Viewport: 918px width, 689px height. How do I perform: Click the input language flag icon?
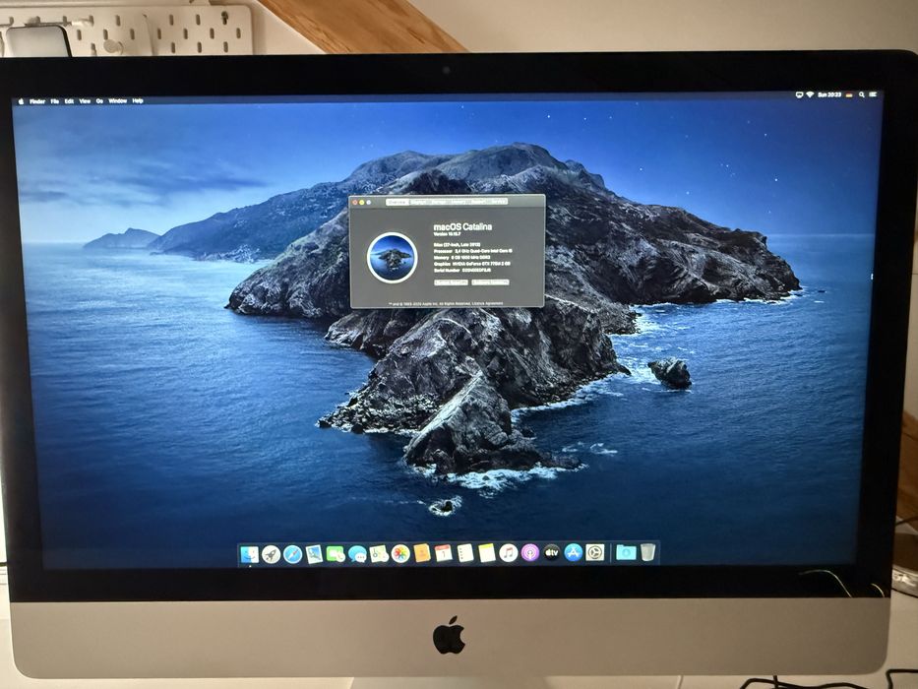click(x=849, y=94)
